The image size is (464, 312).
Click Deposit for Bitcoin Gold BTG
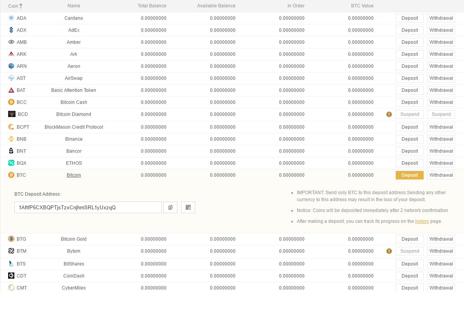[x=410, y=239]
